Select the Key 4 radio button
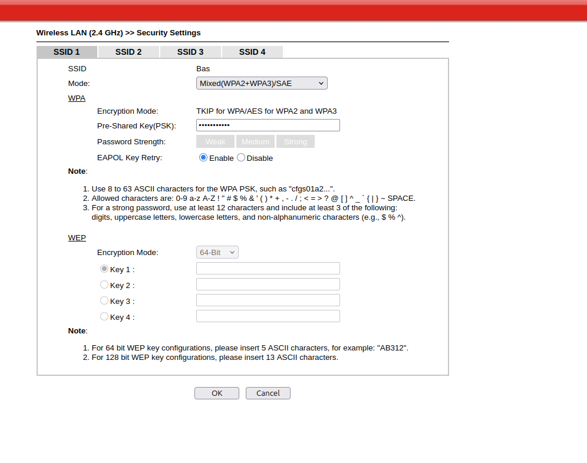Screen dimensions: 587x463 (104, 316)
